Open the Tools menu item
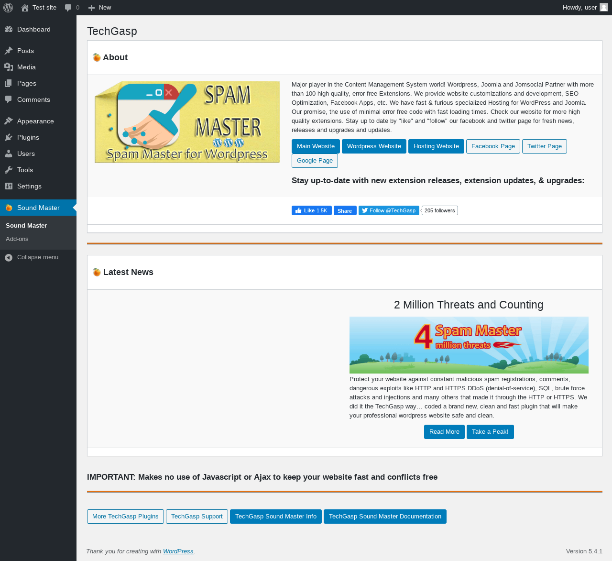This screenshot has height=561, width=612. point(38,170)
